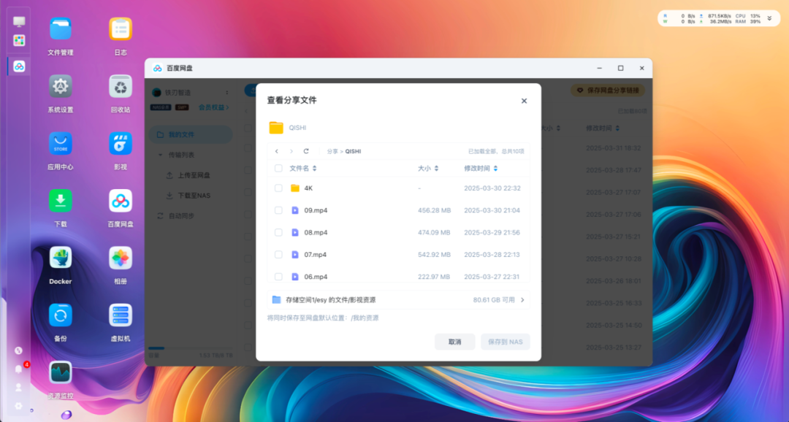
Task: Click the 保存到 NAS button
Action: 506,342
